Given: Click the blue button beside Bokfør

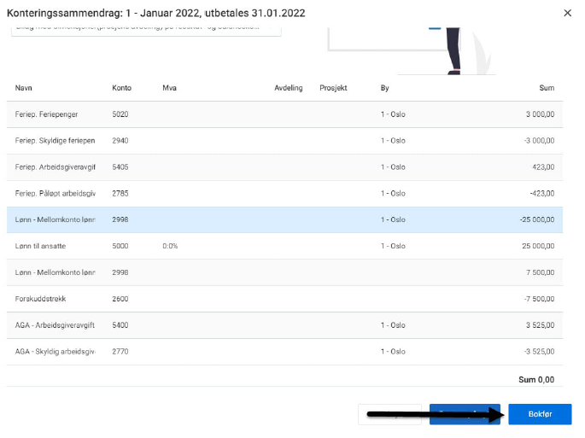Looking at the screenshot, I should [464, 414].
